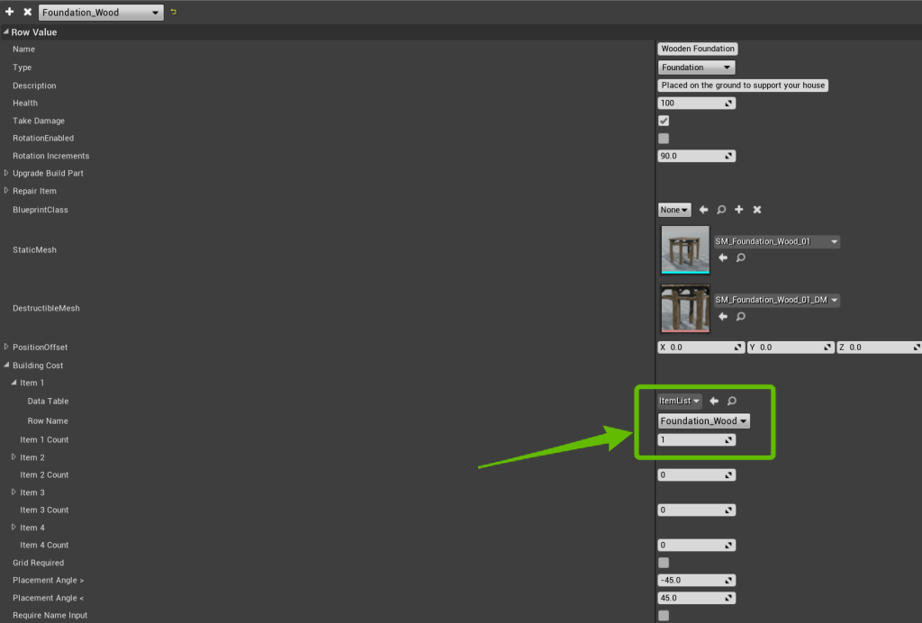Expand the Item 3 entry
This screenshot has width=922, height=623.
(x=14, y=492)
